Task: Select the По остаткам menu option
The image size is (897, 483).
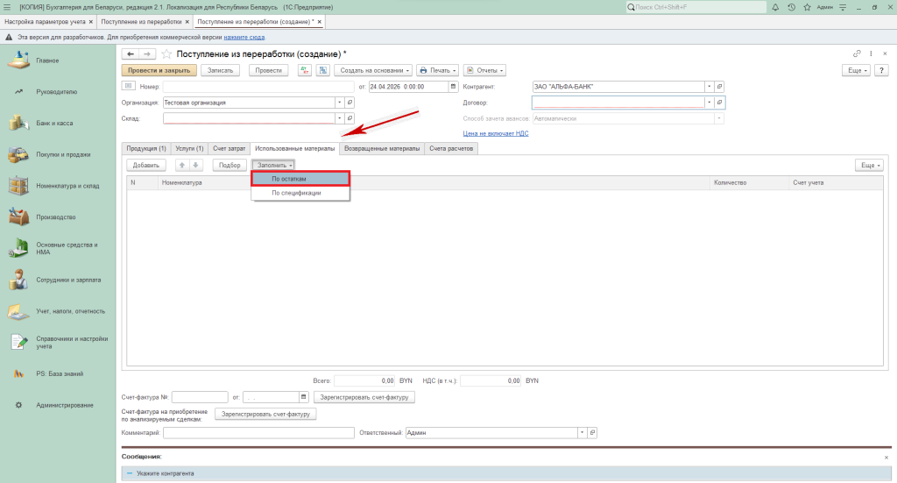Action: (x=289, y=178)
